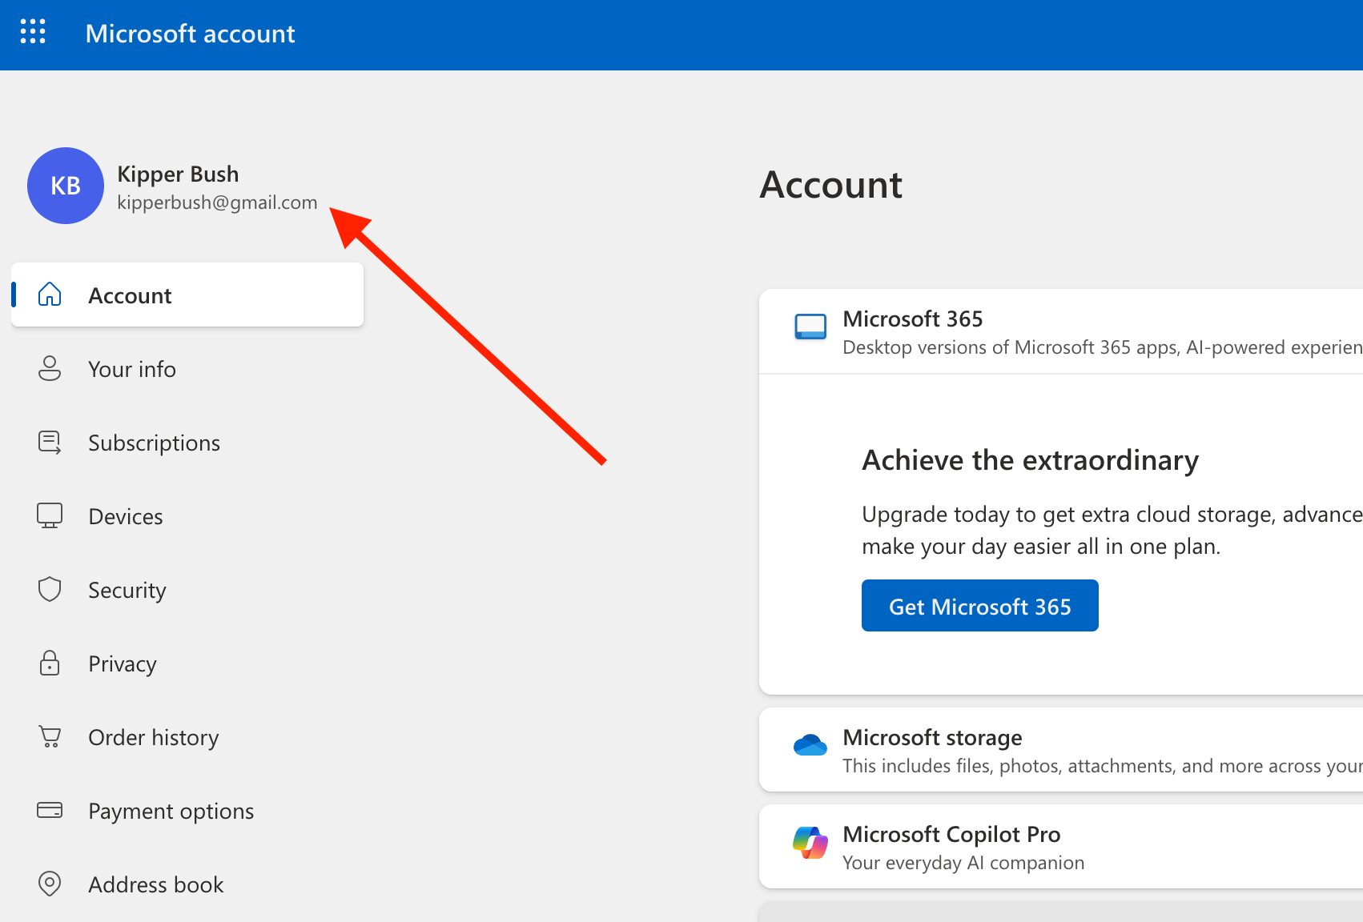Click the Subscriptions list icon
The height and width of the screenshot is (922, 1363).
[50, 442]
